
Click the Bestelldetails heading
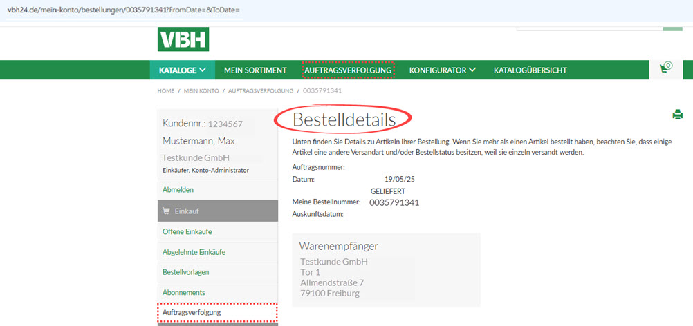(x=344, y=119)
